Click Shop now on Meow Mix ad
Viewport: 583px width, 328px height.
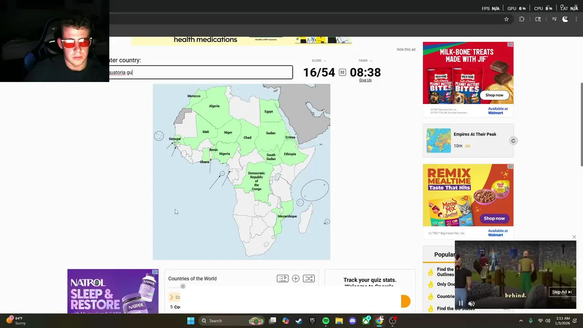[x=494, y=218]
